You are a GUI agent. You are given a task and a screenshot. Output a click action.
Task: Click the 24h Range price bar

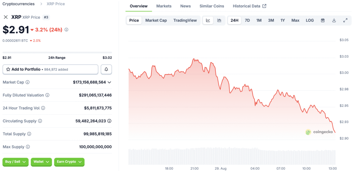coord(57,52)
